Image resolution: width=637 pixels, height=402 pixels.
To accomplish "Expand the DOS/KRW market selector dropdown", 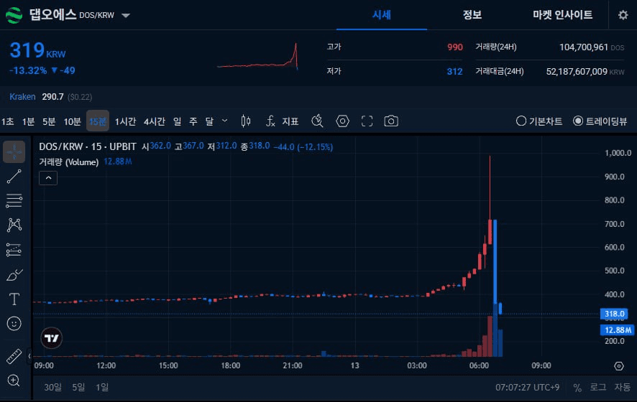I will point(126,15).
